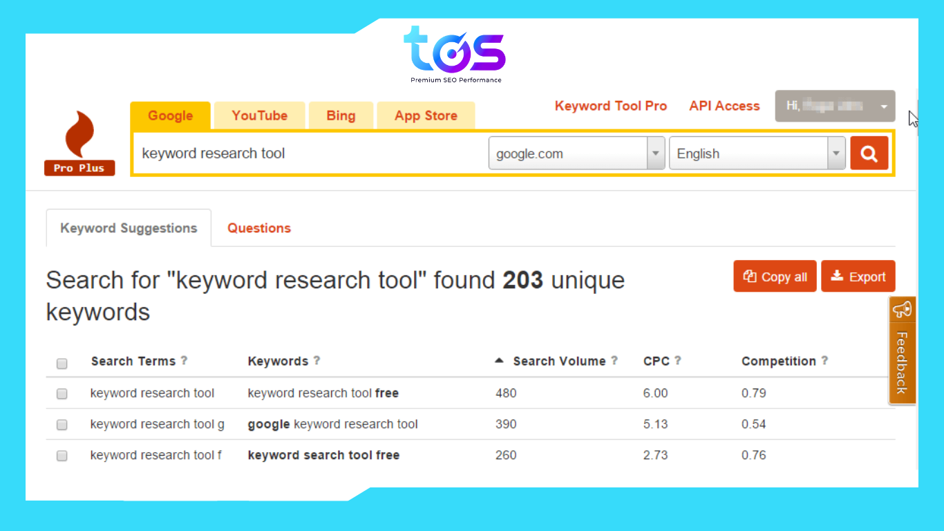Click the search magnifier icon
This screenshot has height=531, width=944.
coord(869,153)
